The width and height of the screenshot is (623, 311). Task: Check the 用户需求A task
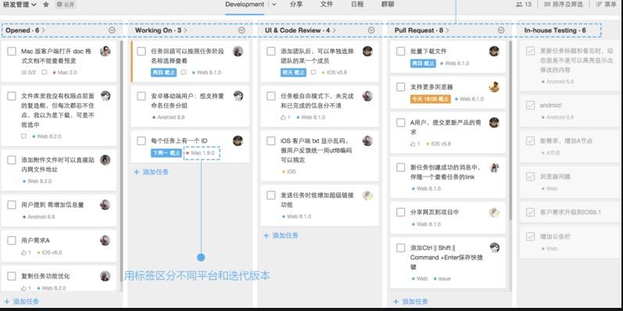[12, 241]
